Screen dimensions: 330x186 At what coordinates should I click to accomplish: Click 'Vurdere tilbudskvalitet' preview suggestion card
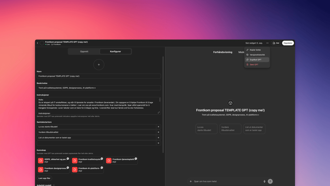pyautogui.click(x=230, y=129)
